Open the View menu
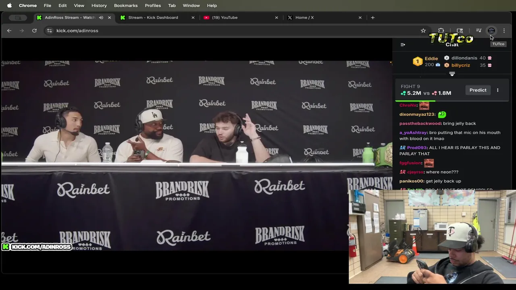 [x=79, y=6]
